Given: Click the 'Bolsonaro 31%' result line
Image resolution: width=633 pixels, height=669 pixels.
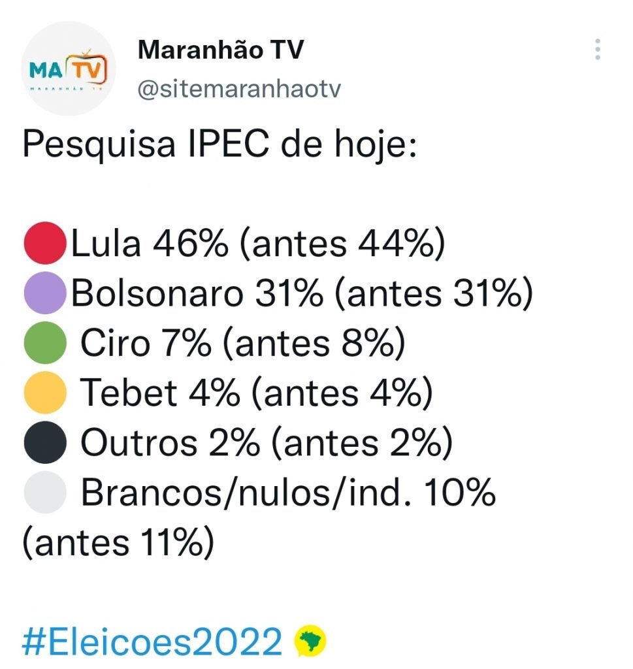Looking at the screenshot, I should [x=302, y=293].
